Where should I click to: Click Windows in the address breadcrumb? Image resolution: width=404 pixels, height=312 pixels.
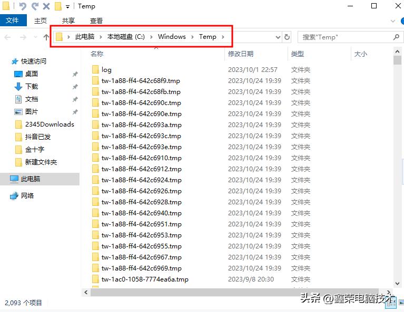(x=172, y=37)
